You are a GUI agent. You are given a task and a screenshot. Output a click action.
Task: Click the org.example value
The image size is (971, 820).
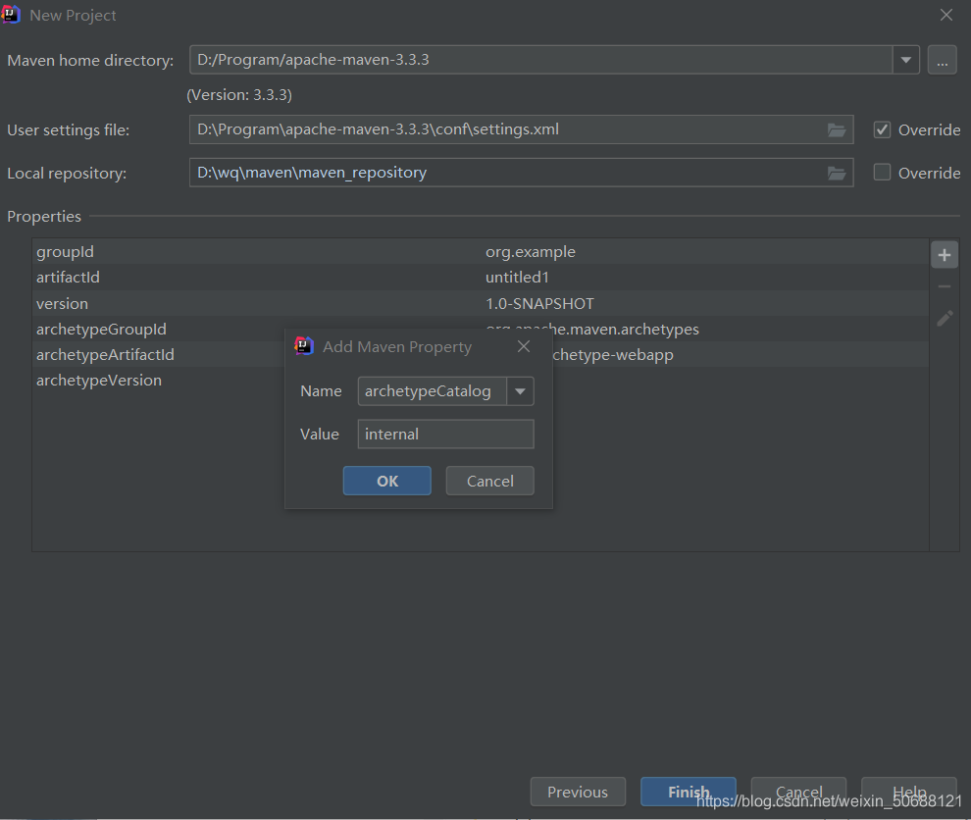coord(531,252)
